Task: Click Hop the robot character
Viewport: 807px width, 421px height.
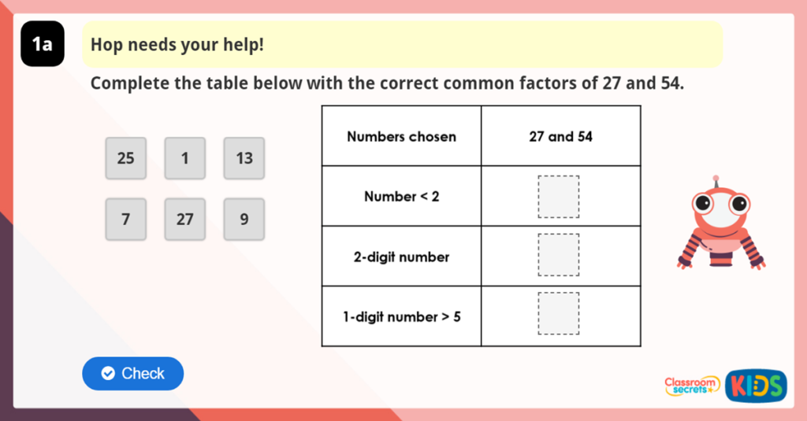Action: point(720,228)
